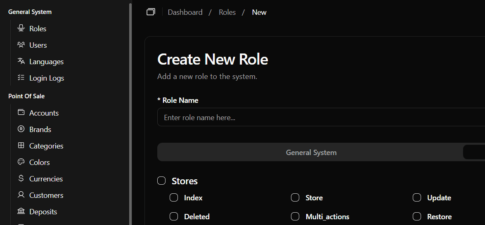Click the Users group icon in sidebar
This screenshot has height=225, width=485.
(x=21, y=45)
